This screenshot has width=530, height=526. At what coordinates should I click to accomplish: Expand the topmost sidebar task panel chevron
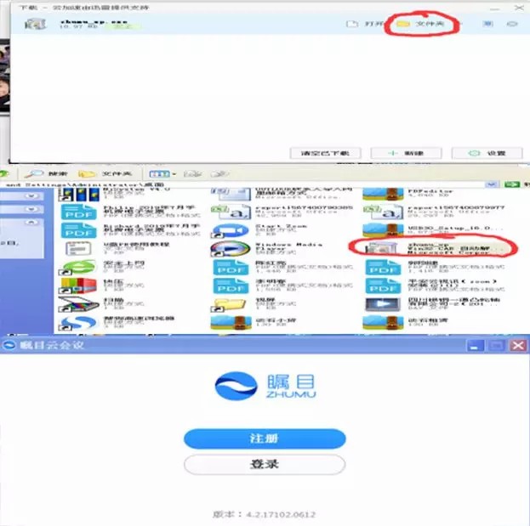tap(31, 195)
